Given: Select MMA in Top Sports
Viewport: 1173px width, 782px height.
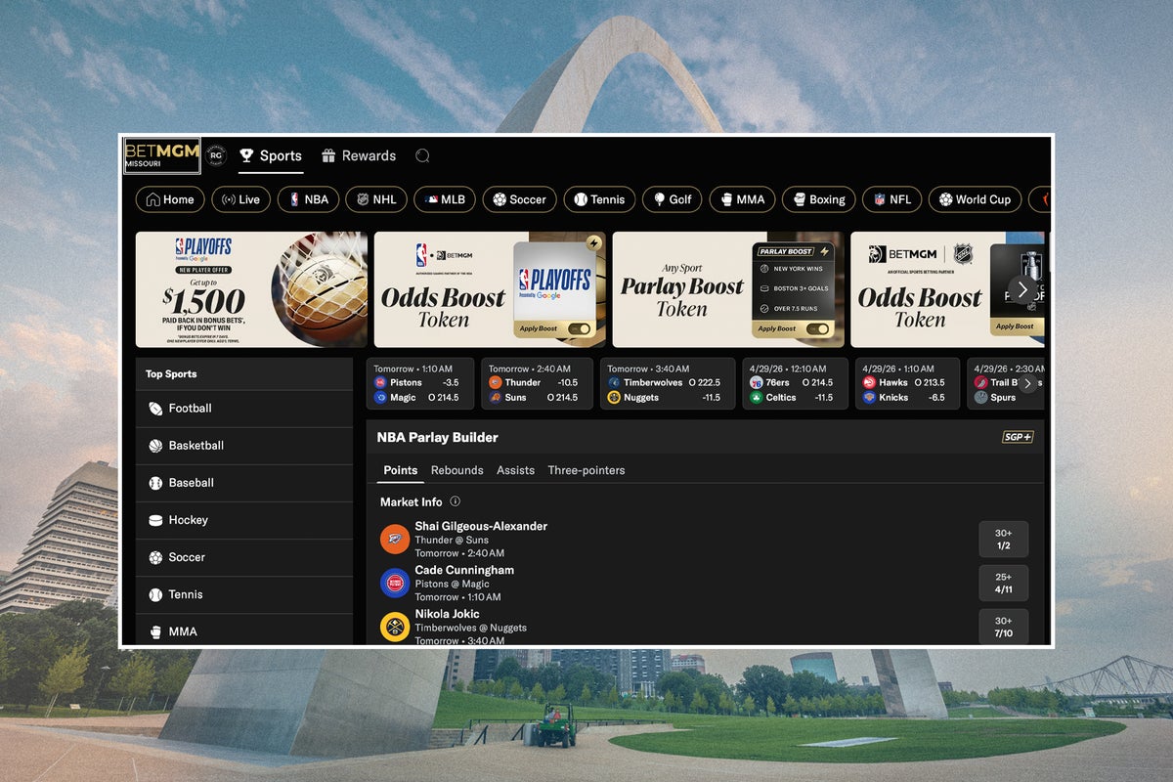Looking at the screenshot, I should (x=244, y=630).
